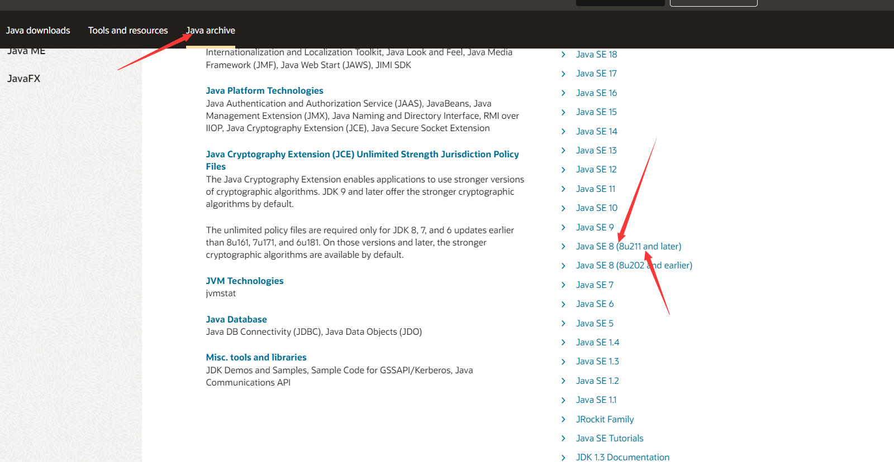Open the Java SE 16 archive link
Image resolution: width=894 pixels, height=462 pixels.
(596, 93)
